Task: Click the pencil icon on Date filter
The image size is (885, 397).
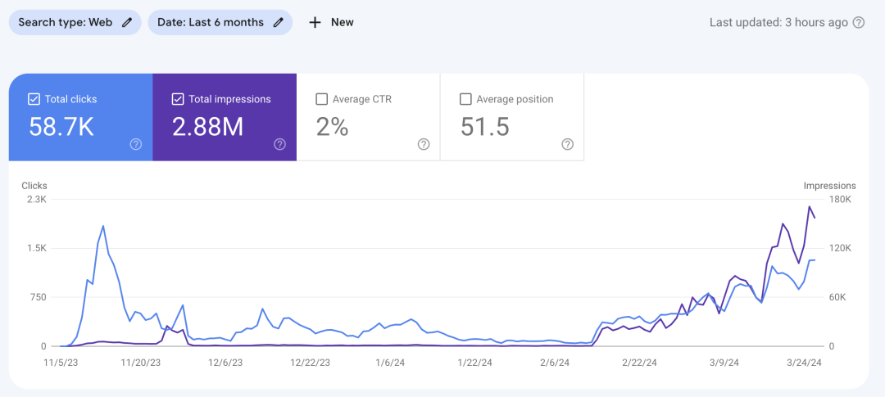Action: [x=279, y=23]
